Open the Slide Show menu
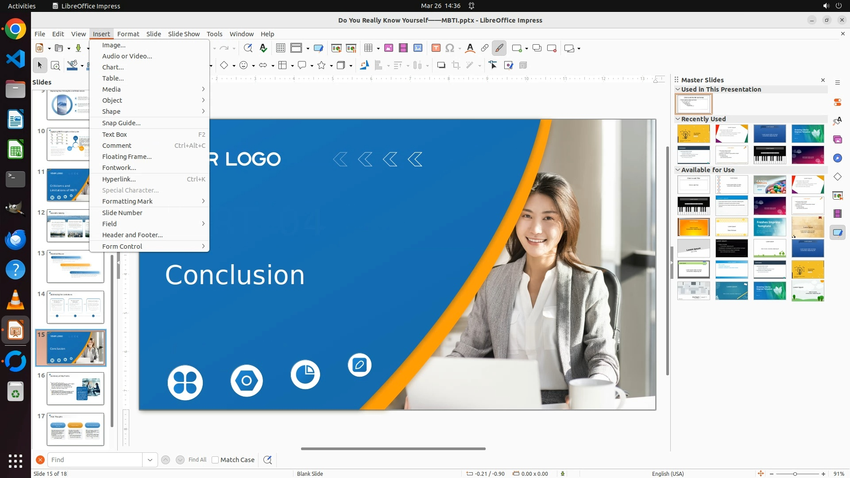Image resolution: width=850 pixels, height=478 pixels. pyautogui.click(x=184, y=34)
